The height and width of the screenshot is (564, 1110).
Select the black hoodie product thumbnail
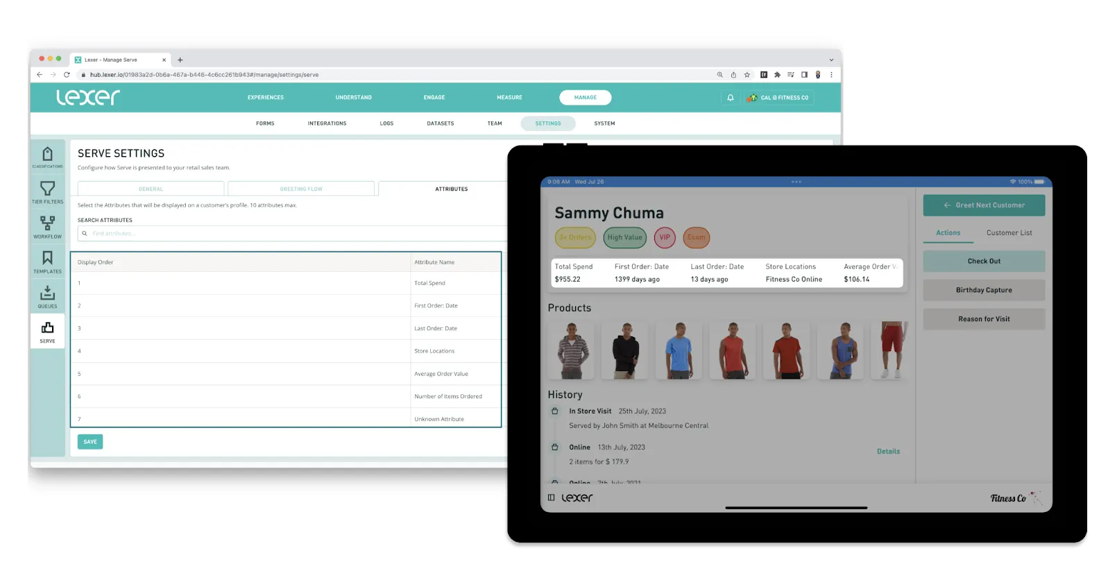(x=625, y=350)
